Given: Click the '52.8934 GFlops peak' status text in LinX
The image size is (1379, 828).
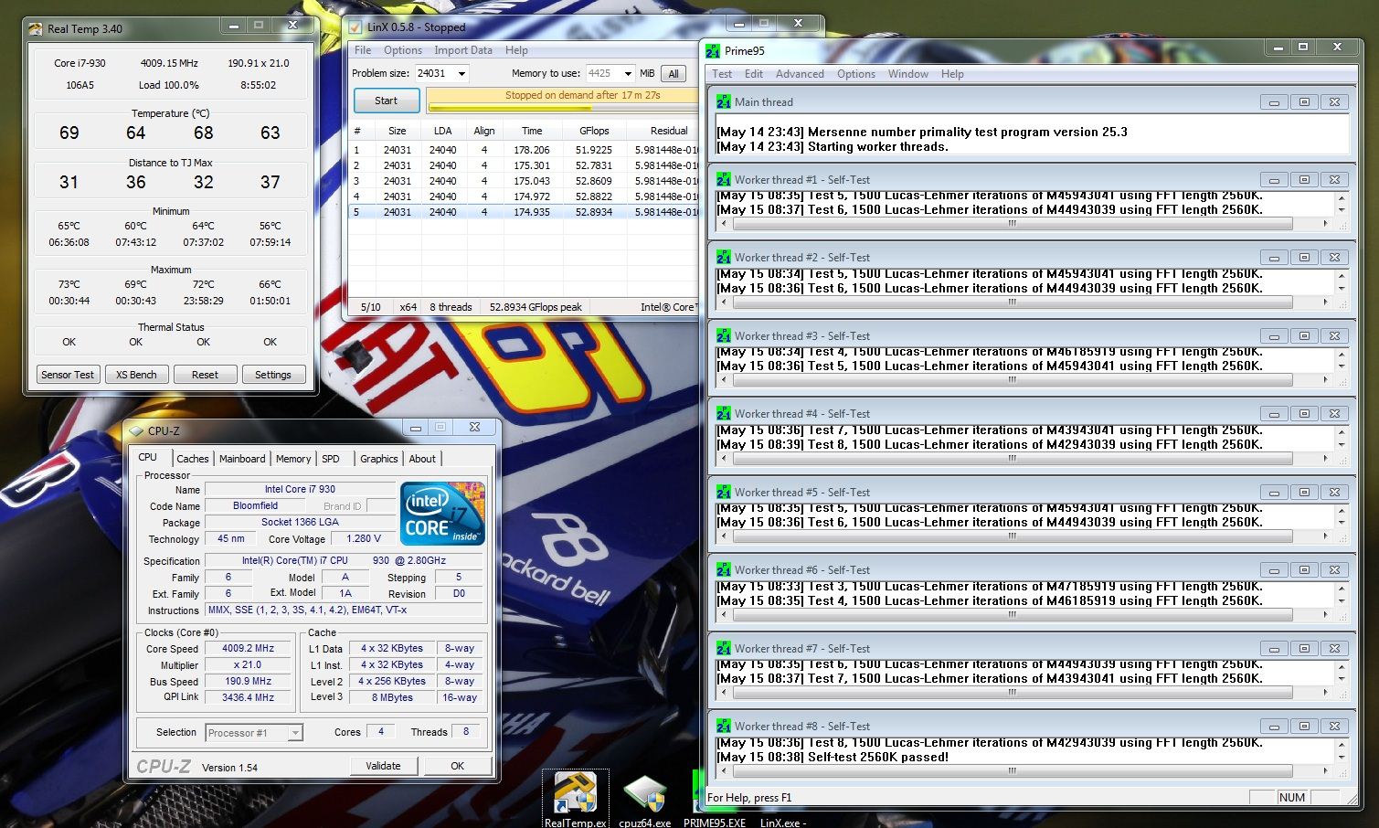Looking at the screenshot, I should (536, 307).
